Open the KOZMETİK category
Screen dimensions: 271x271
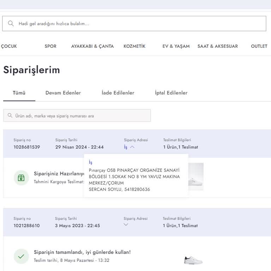[134, 46]
